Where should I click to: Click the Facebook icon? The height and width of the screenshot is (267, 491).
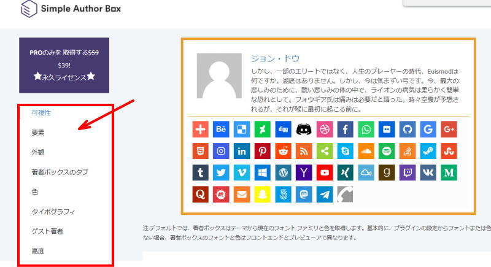pos(345,130)
